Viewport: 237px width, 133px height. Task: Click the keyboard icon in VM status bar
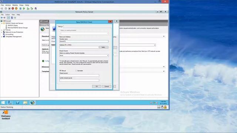coord(159,107)
